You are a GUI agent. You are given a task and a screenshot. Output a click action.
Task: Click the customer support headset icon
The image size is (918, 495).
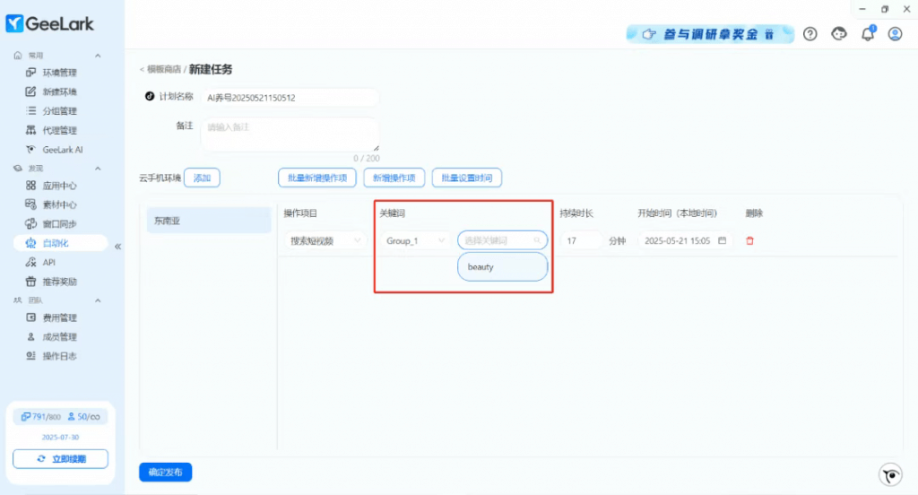[x=839, y=34]
